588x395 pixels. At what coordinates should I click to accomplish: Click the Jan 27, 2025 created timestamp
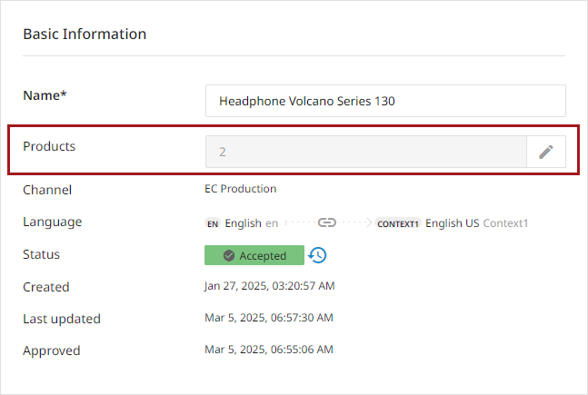269,286
